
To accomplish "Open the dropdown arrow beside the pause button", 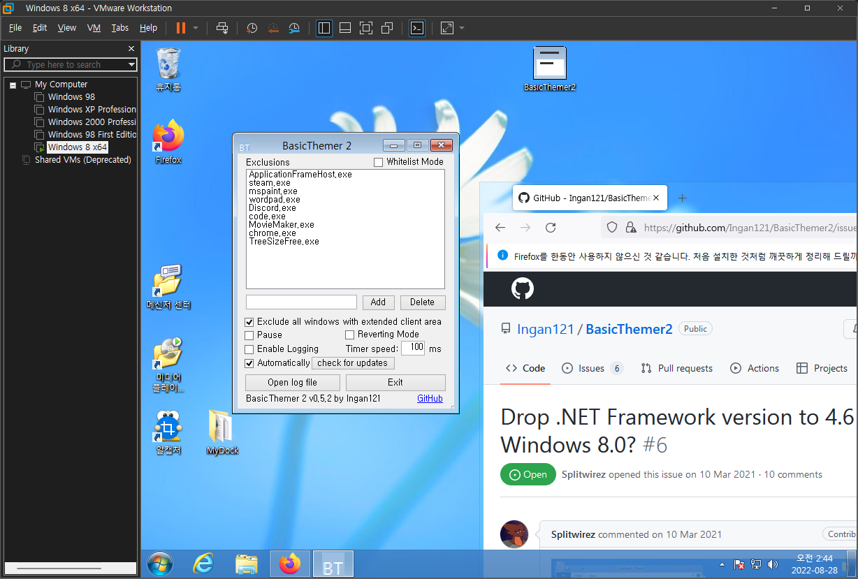I will point(196,28).
